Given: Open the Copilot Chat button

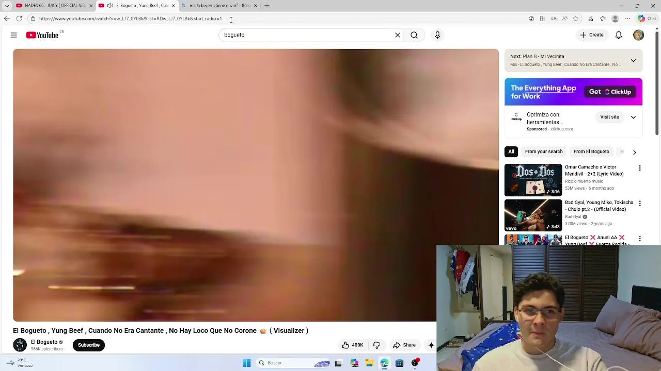Looking at the screenshot, I should tap(647, 19).
